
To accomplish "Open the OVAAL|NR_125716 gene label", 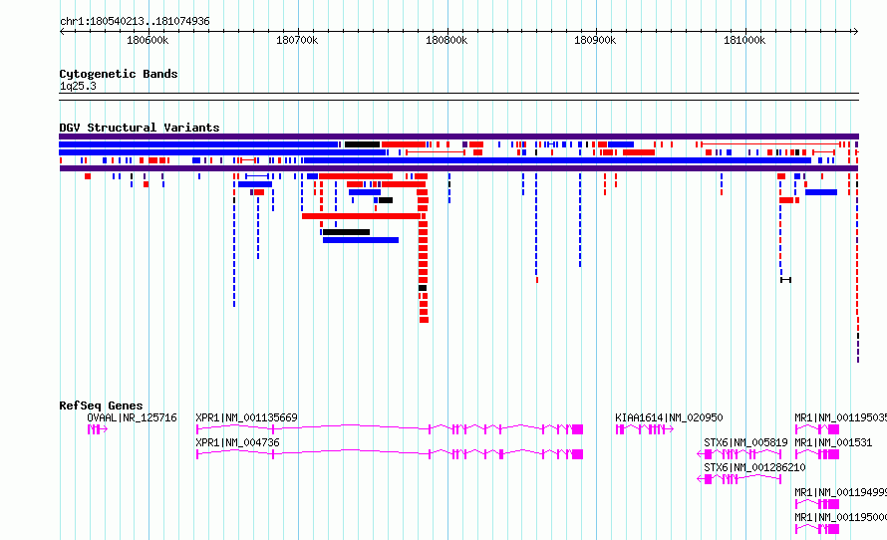I will (x=132, y=417).
